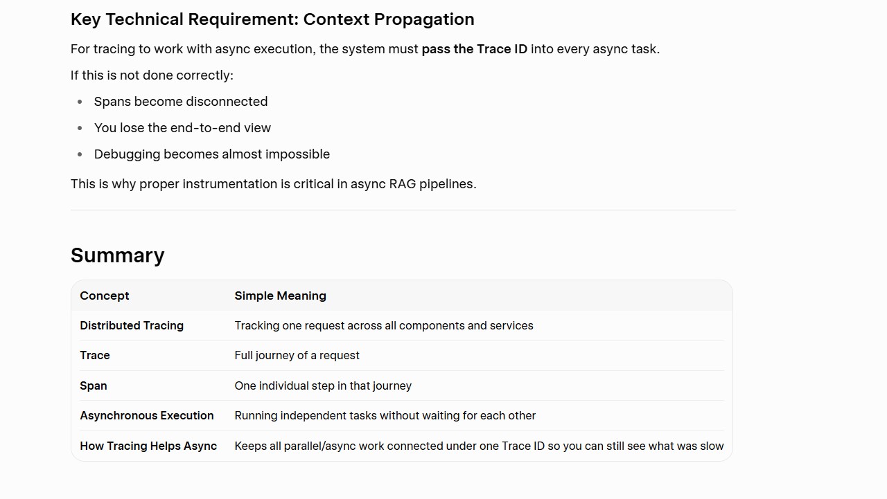This screenshot has height=499, width=887.
Task: Click 'Debugging becomes almost impossible' bullet
Action: (212, 154)
